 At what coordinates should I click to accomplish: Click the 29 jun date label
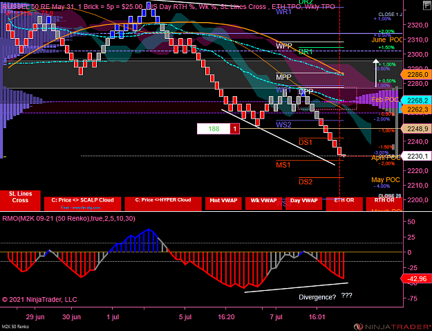coord(35,317)
